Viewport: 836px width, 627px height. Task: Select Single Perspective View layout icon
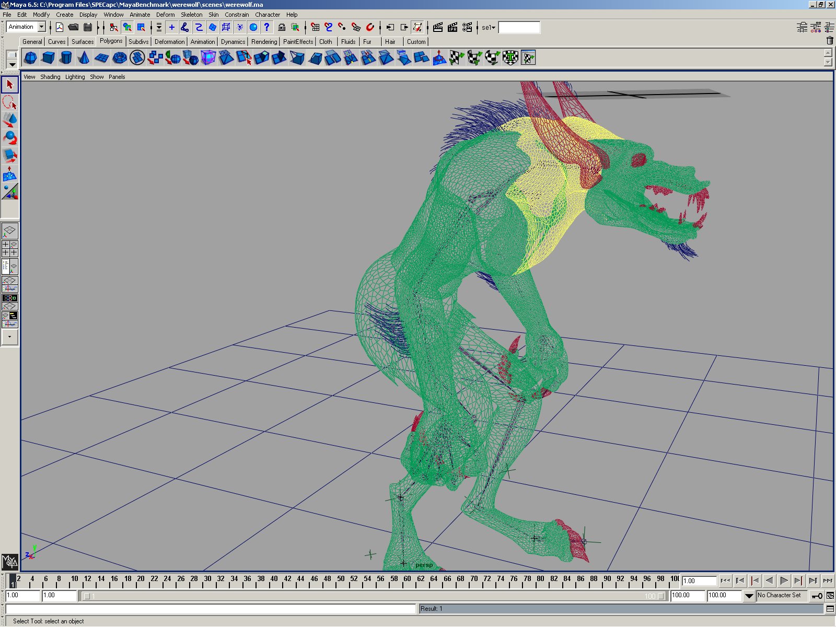pos(10,231)
